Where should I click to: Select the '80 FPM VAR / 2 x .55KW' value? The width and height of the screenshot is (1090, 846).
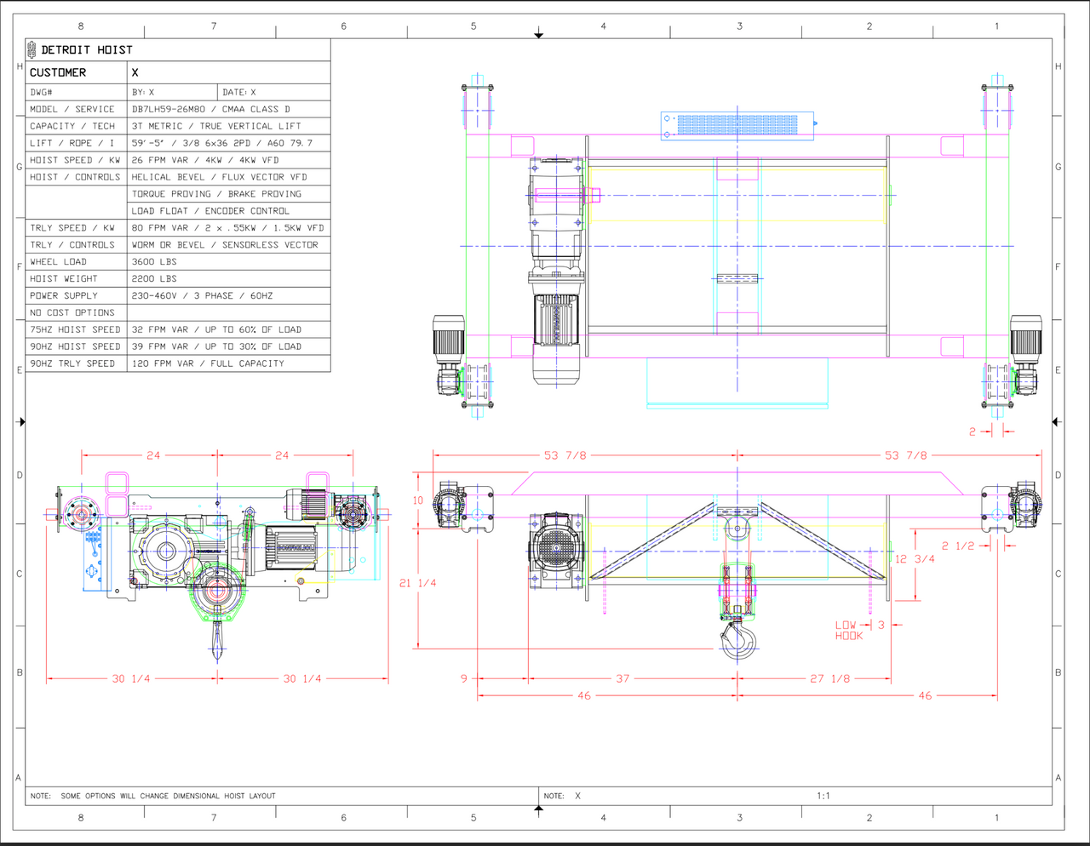click(227, 228)
